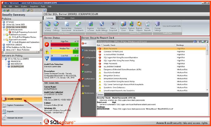Open Explore Permissions navigation pane
The image size is (211, 127).
pyautogui.click(x=22, y=105)
